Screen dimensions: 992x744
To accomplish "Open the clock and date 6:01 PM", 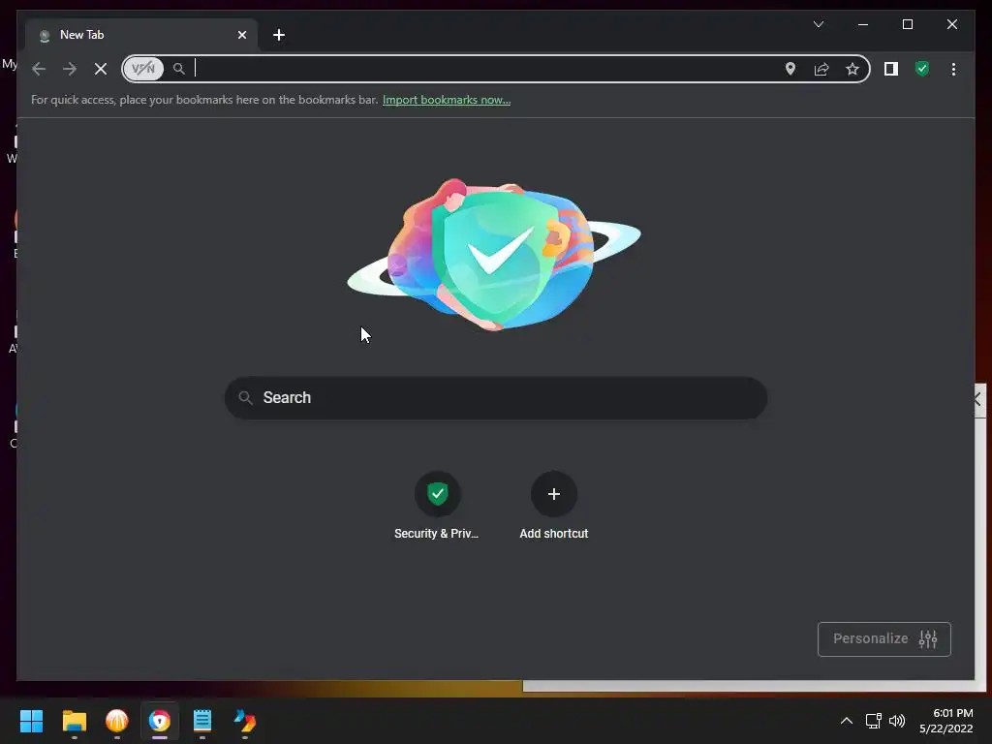I will [x=946, y=721].
